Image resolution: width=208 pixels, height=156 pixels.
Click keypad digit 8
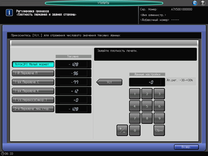pos(147,118)
